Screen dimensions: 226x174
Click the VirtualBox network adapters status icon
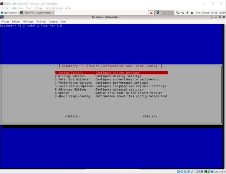click(x=188, y=171)
